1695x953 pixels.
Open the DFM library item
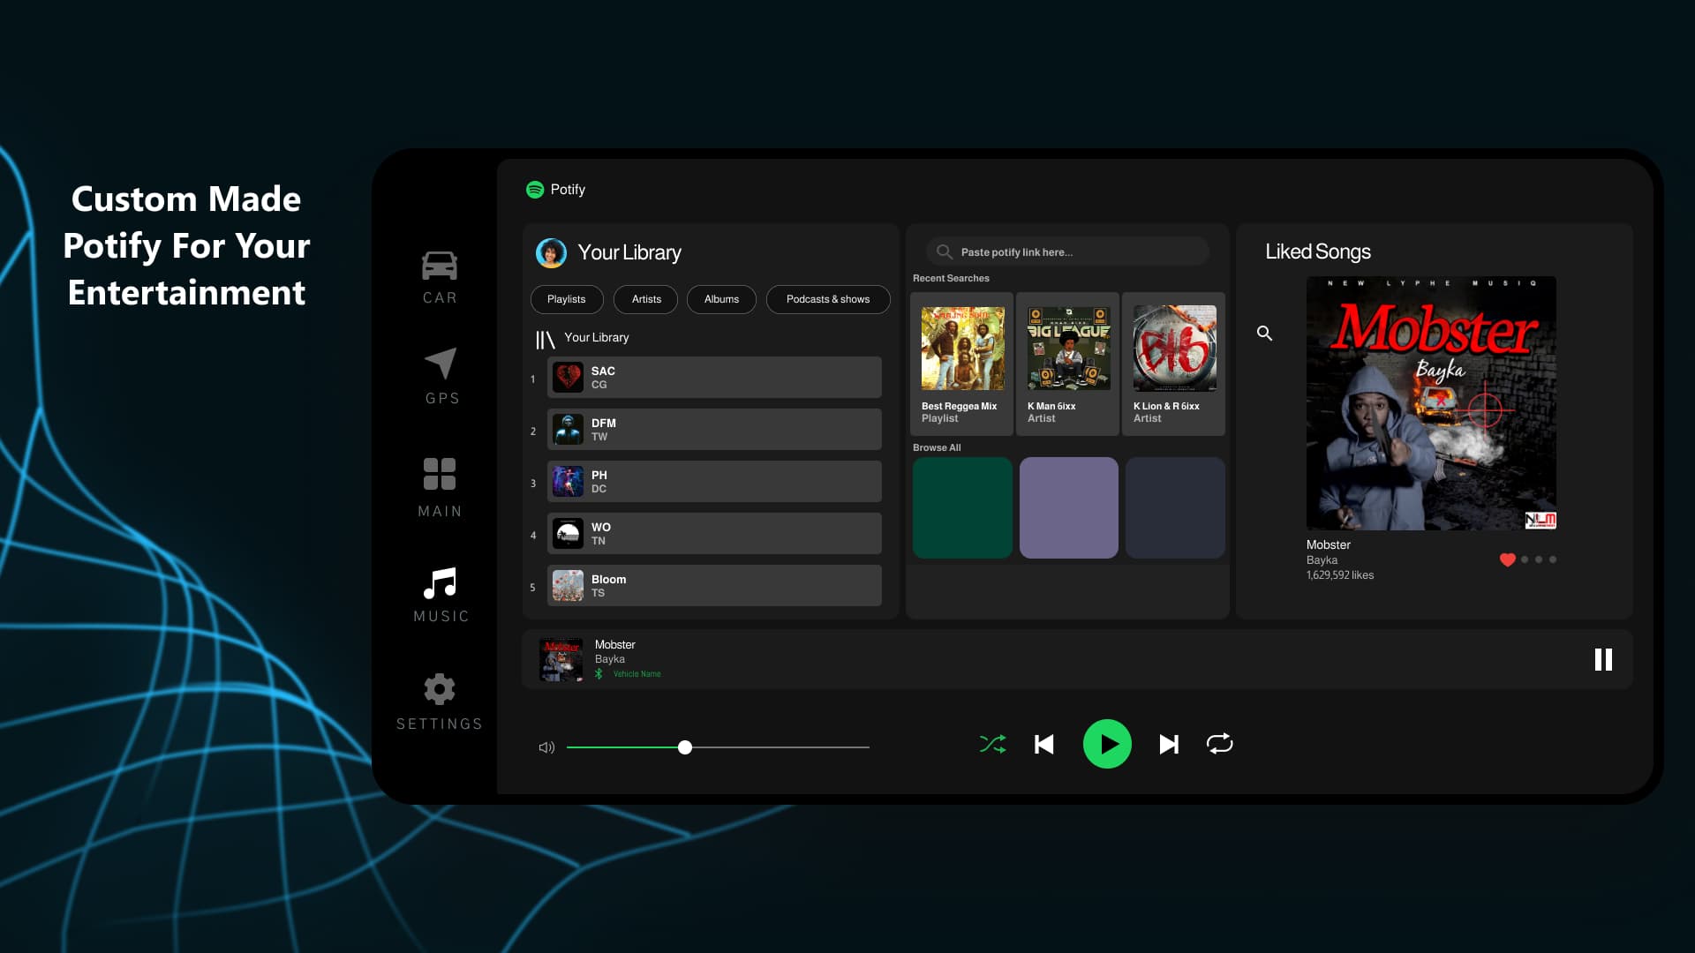click(714, 430)
